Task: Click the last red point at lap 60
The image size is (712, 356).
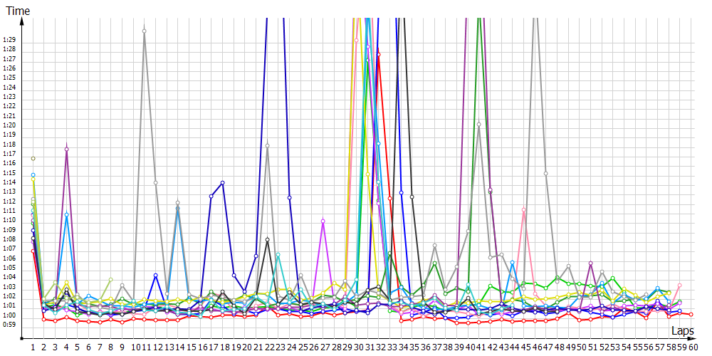Action: [691, 314]
